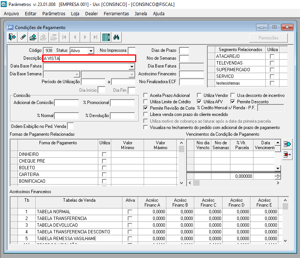Viewport: 300px width, 258px height.
Task: Open the Status dropdown
Action: 91,51
